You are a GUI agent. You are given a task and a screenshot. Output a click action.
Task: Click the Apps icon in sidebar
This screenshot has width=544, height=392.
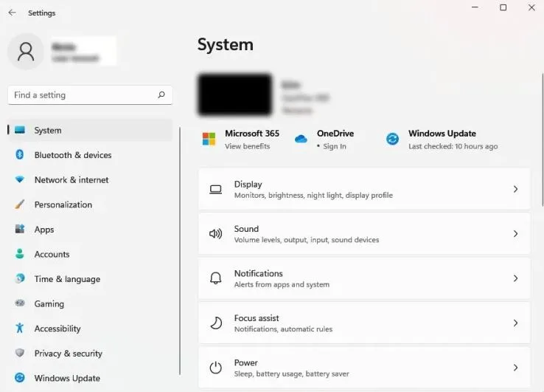click(x=20, y=229)
